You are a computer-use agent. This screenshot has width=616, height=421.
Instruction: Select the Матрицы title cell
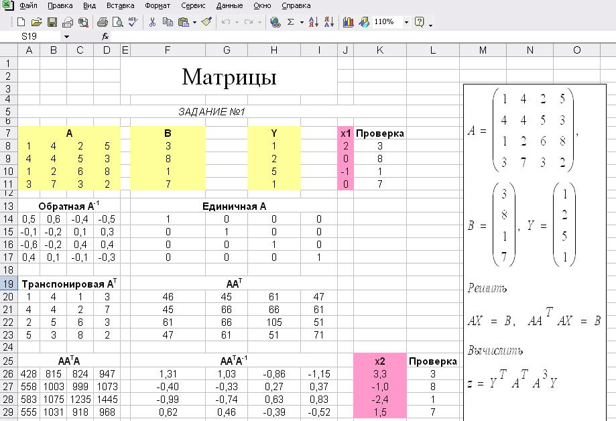point(229,76)
